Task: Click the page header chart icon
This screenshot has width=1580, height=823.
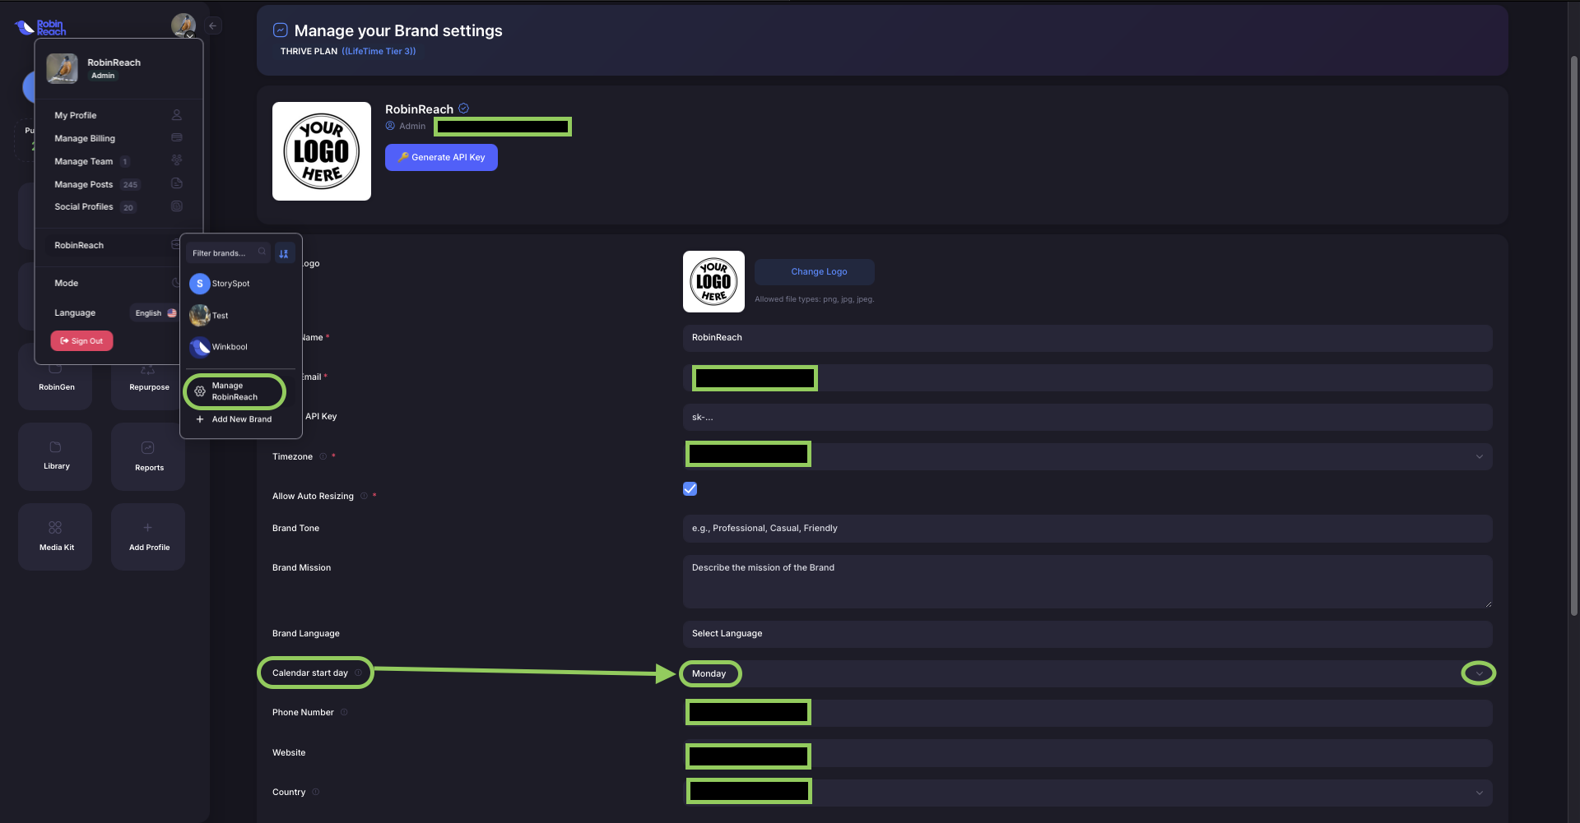Action: [x=280, y=30]
